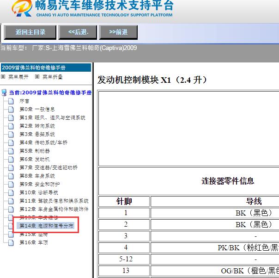Open 第6章 发动机

click(x=35, y=159)
